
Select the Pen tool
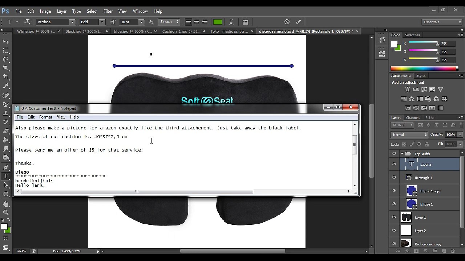coord(6,167)
